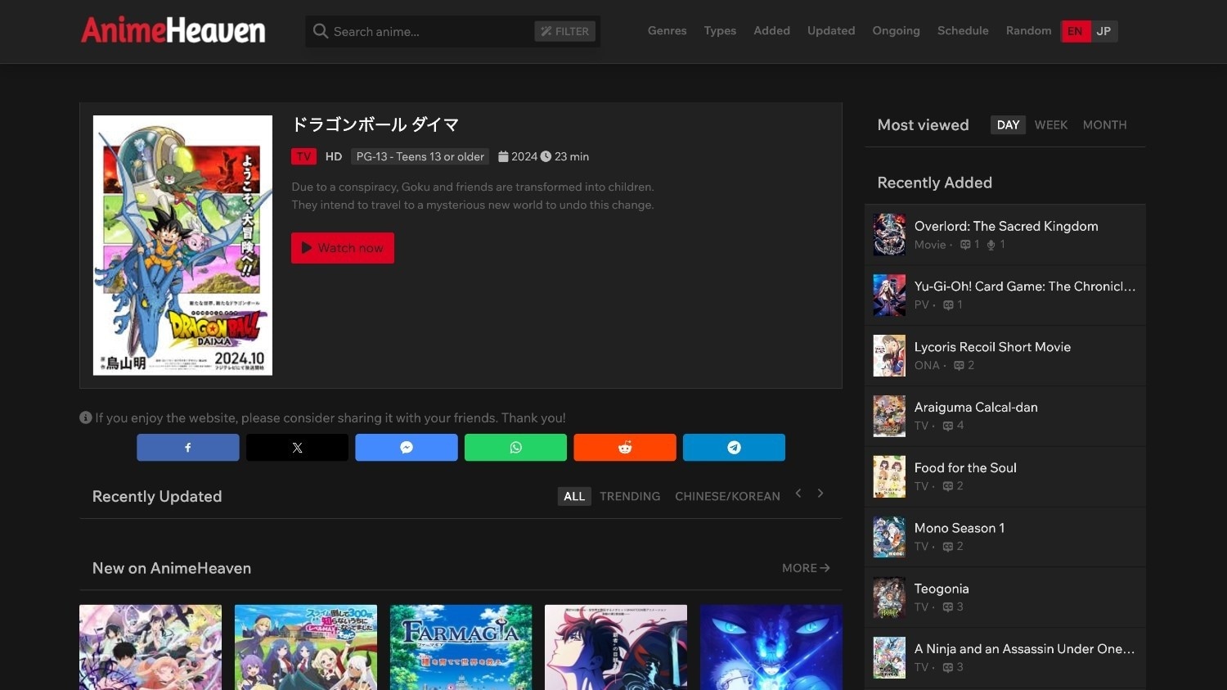This screenshot has height=690, width=1227.
Task: Go to previous Recently Updated page
Action: point(798,494)
